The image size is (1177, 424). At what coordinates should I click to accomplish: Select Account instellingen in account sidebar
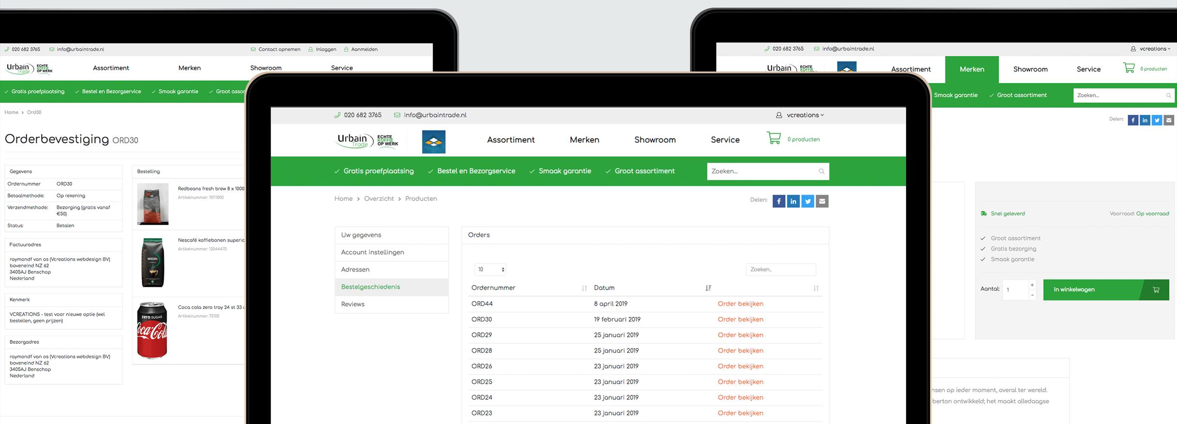pos(392,253)
